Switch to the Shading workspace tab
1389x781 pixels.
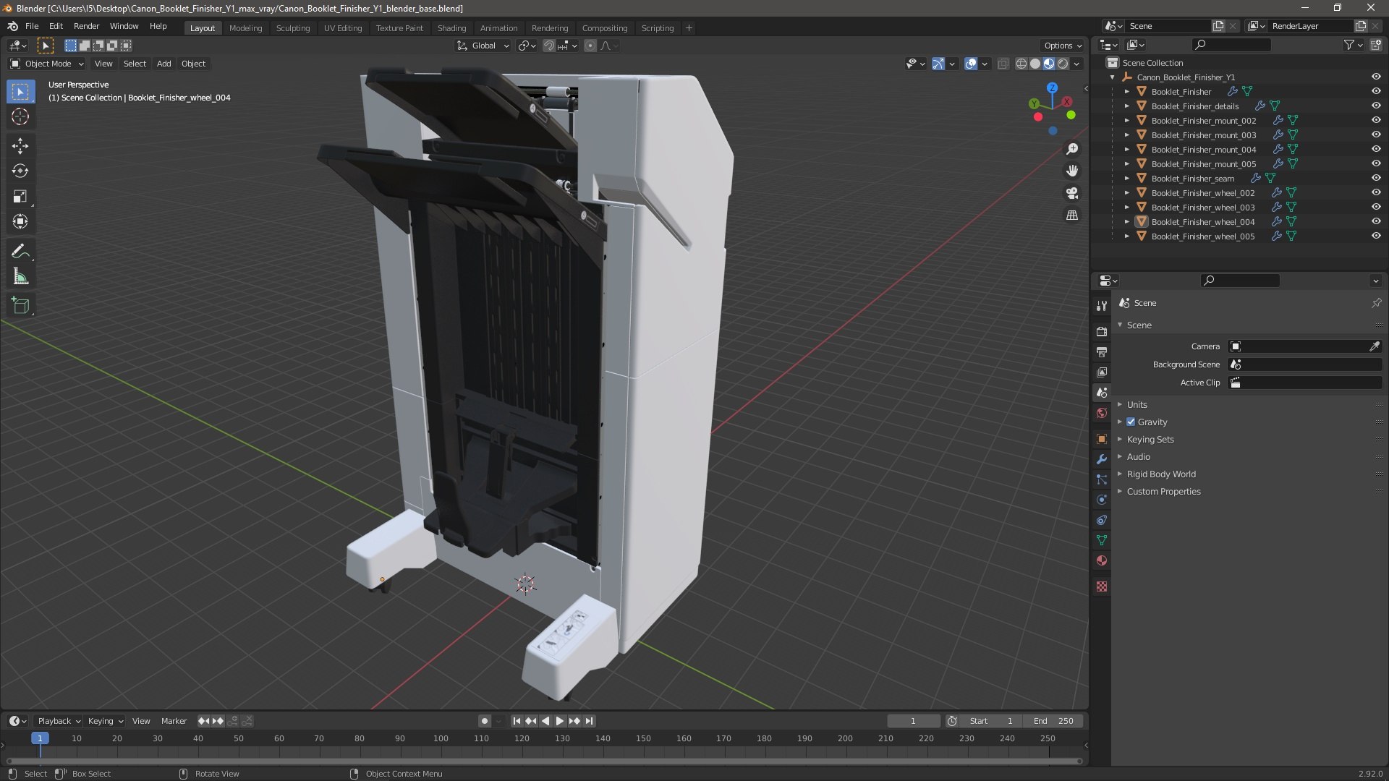(x=451, y=28)
